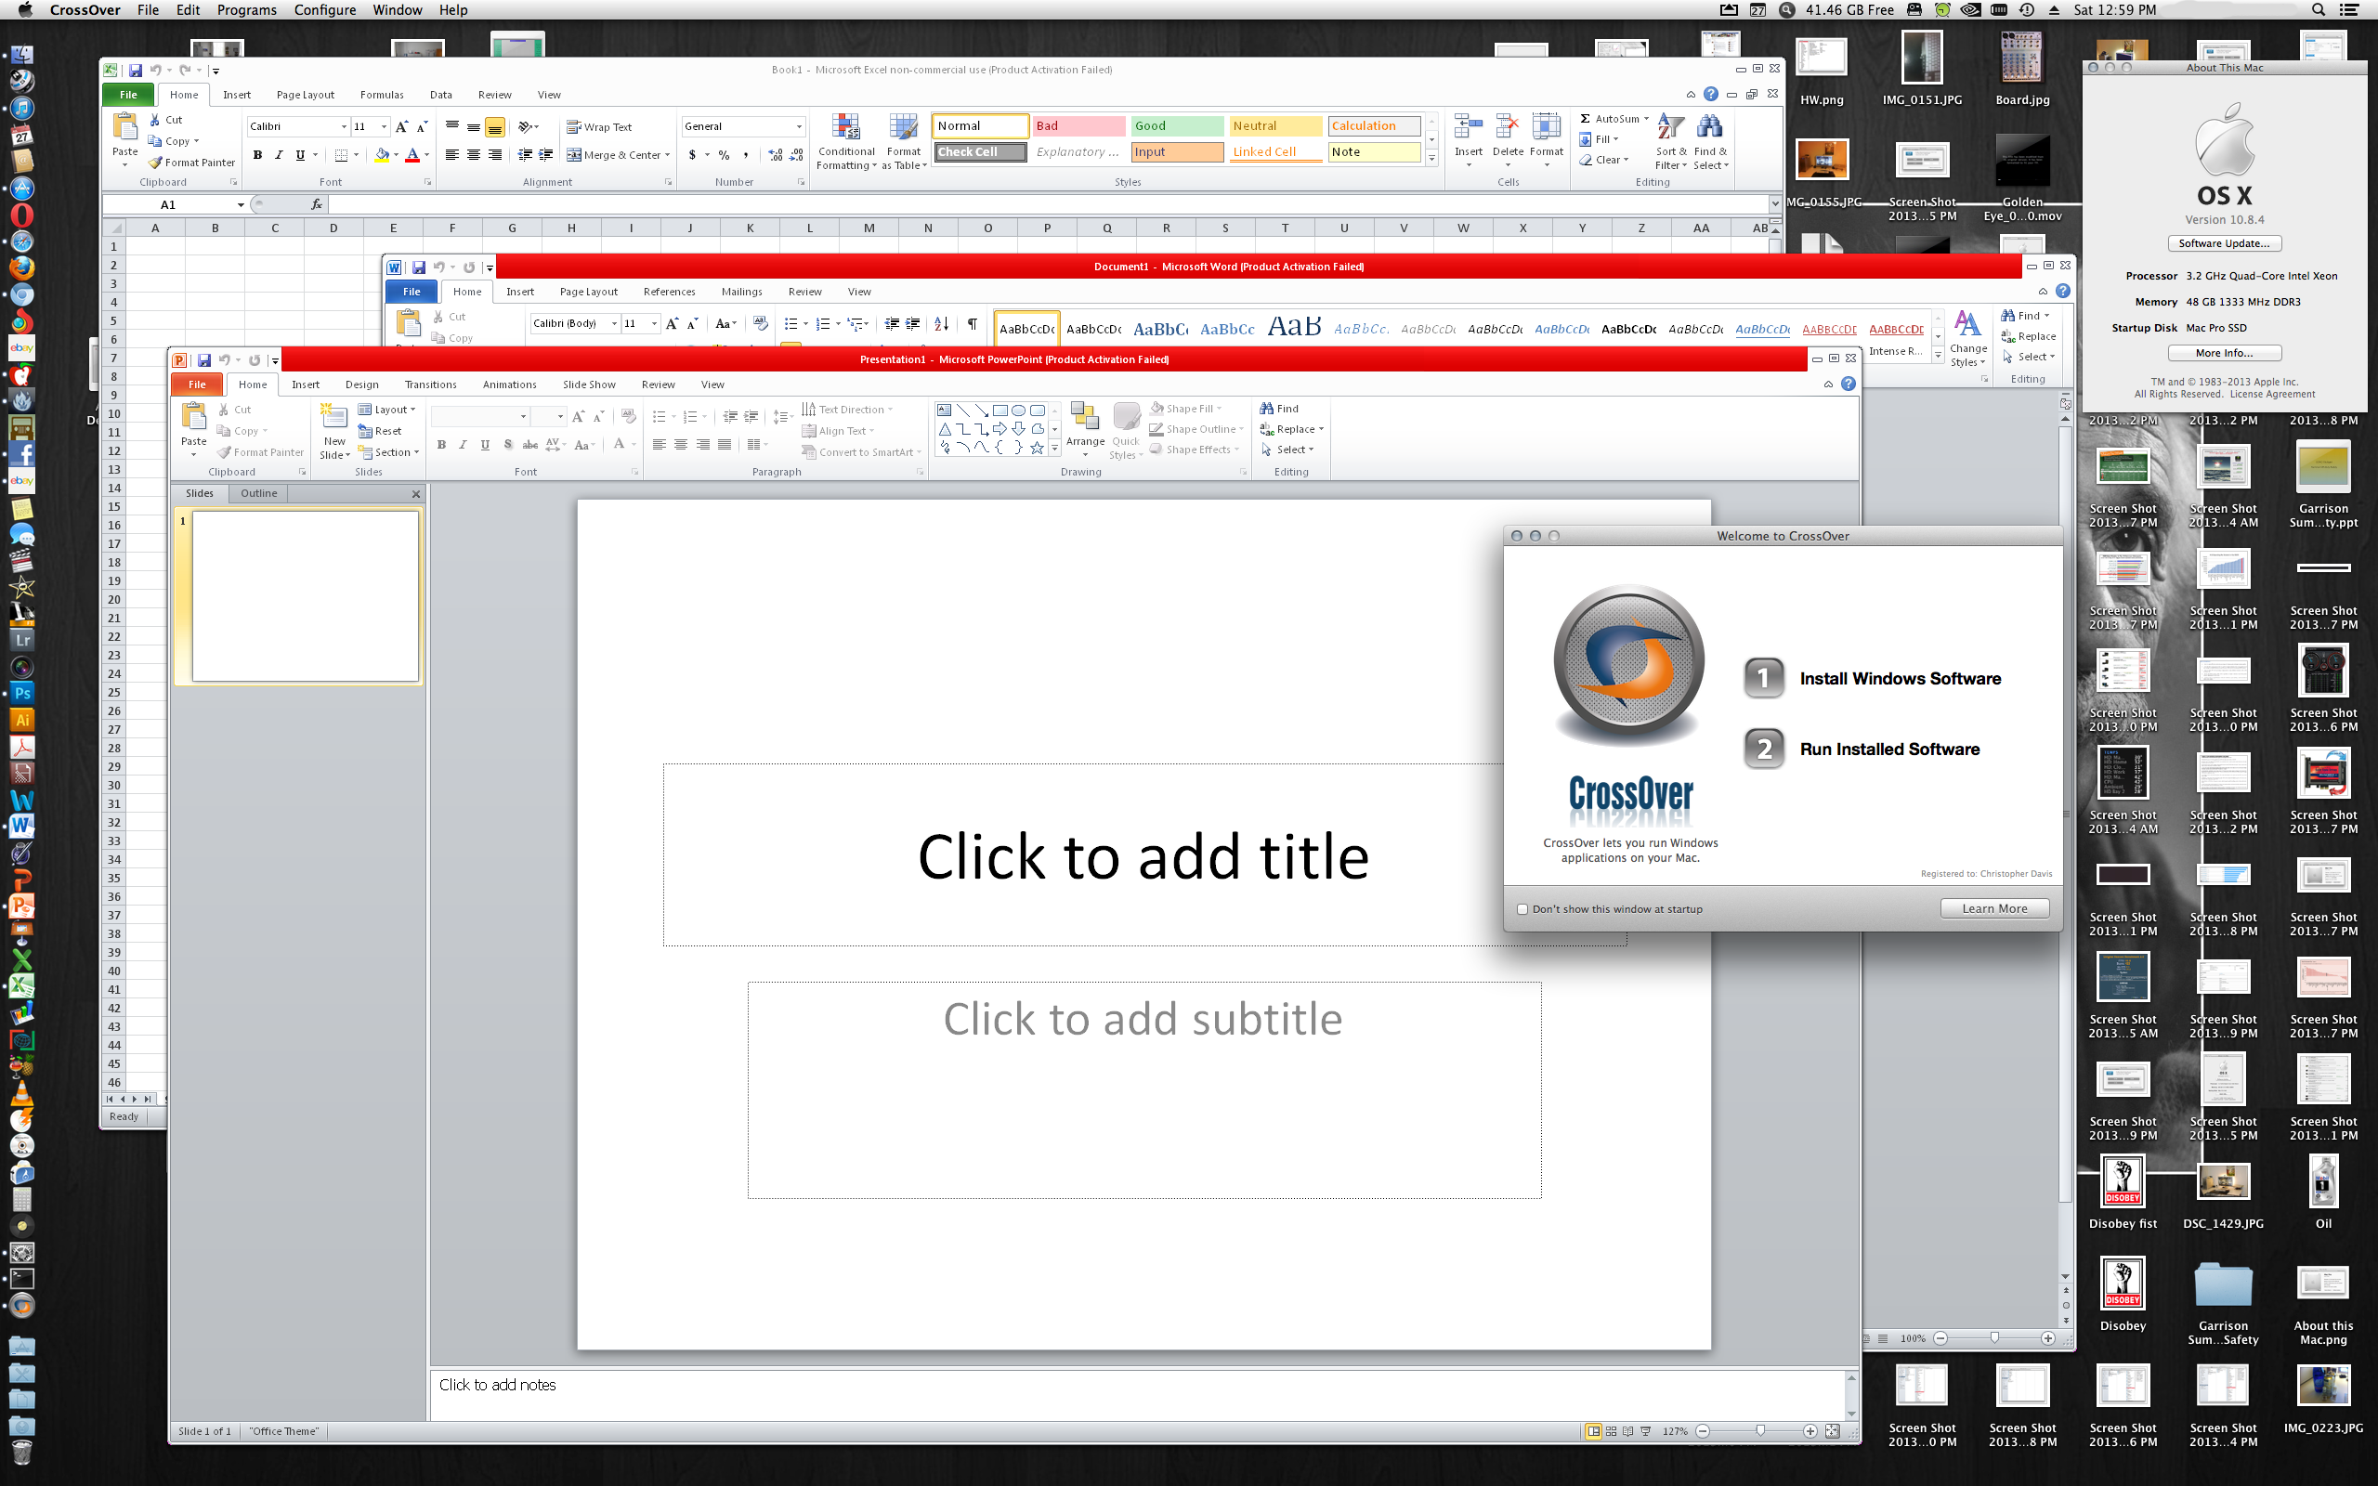Toggle Excel center align button
2378x1486 pixels.
click(x=474, y=154)
